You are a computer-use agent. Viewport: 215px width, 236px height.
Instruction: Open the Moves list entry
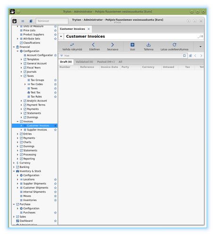tap(27, 196)
